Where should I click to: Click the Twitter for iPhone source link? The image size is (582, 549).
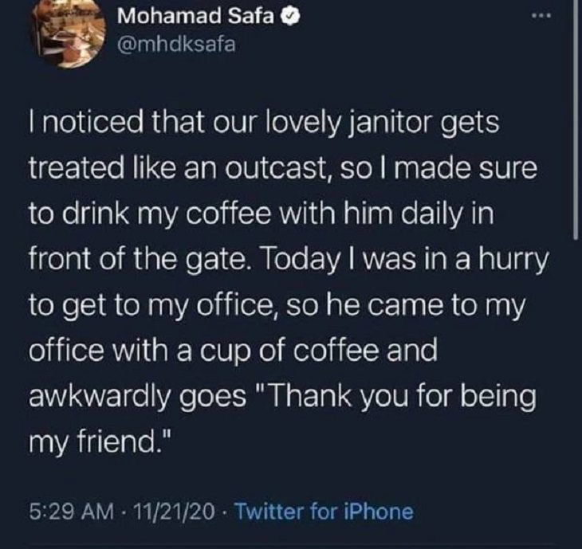(324, 512)
